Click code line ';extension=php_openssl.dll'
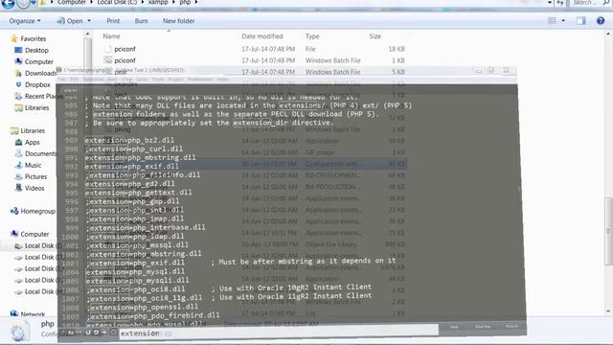Image resolution: width=613 pixels, height=345 pixels. point(143,307)
